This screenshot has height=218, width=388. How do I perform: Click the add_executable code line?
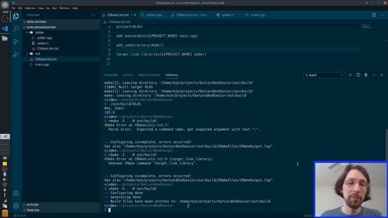click(x=157, y=36)
